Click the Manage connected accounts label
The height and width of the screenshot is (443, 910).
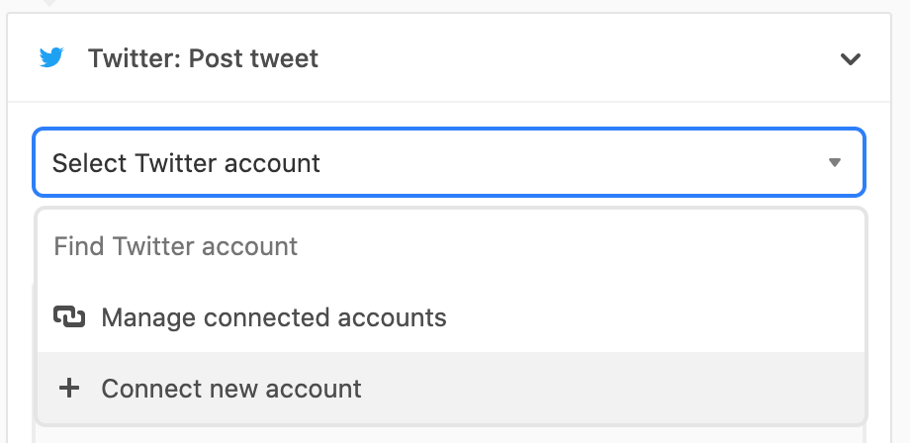click(x=274, y=317)
